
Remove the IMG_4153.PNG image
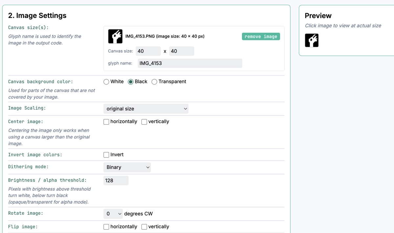pos(261,36)
